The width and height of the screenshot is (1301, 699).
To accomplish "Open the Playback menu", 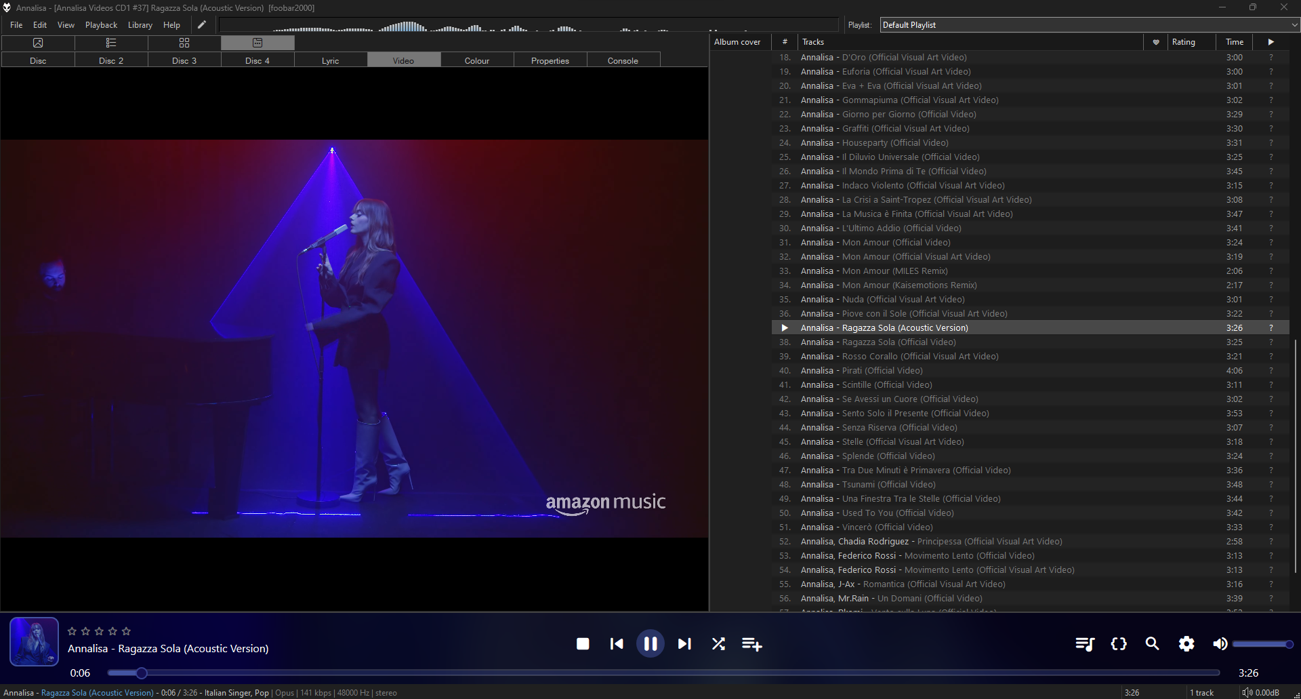I will click(101, 25).
